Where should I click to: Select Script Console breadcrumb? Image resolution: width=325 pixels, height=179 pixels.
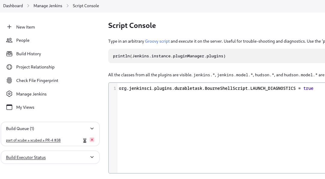86,6
